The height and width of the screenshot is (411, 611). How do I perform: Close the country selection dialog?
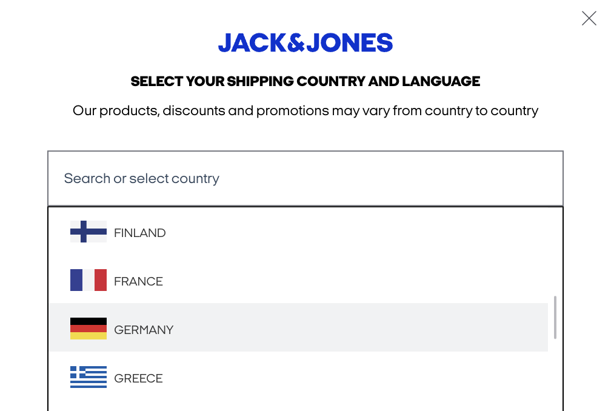(x=589, y=18)
